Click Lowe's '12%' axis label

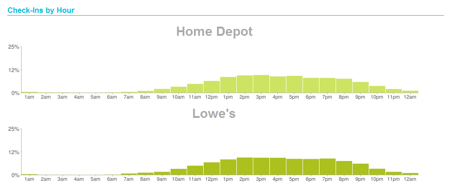(13, 152)
